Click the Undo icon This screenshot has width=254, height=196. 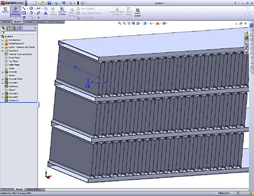pyautogui.click(x=63, y=3)
